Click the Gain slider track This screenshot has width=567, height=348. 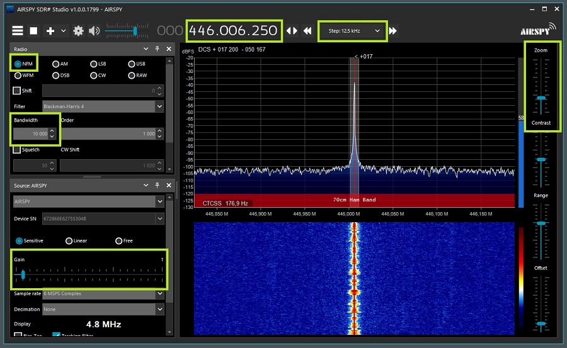click(x=89, y=274)
